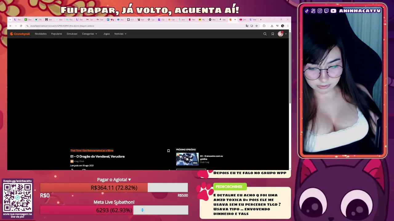This screenshot has height=221, width=394.
Task: Open a new browser tab with plus
Action: click(261, 20)
